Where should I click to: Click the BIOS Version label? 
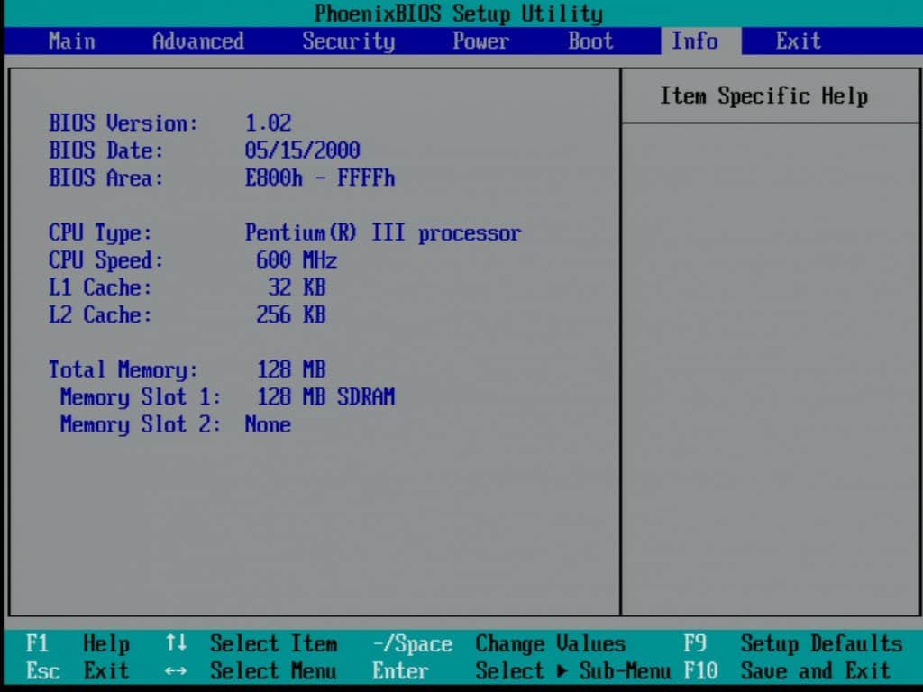point(123,123)
